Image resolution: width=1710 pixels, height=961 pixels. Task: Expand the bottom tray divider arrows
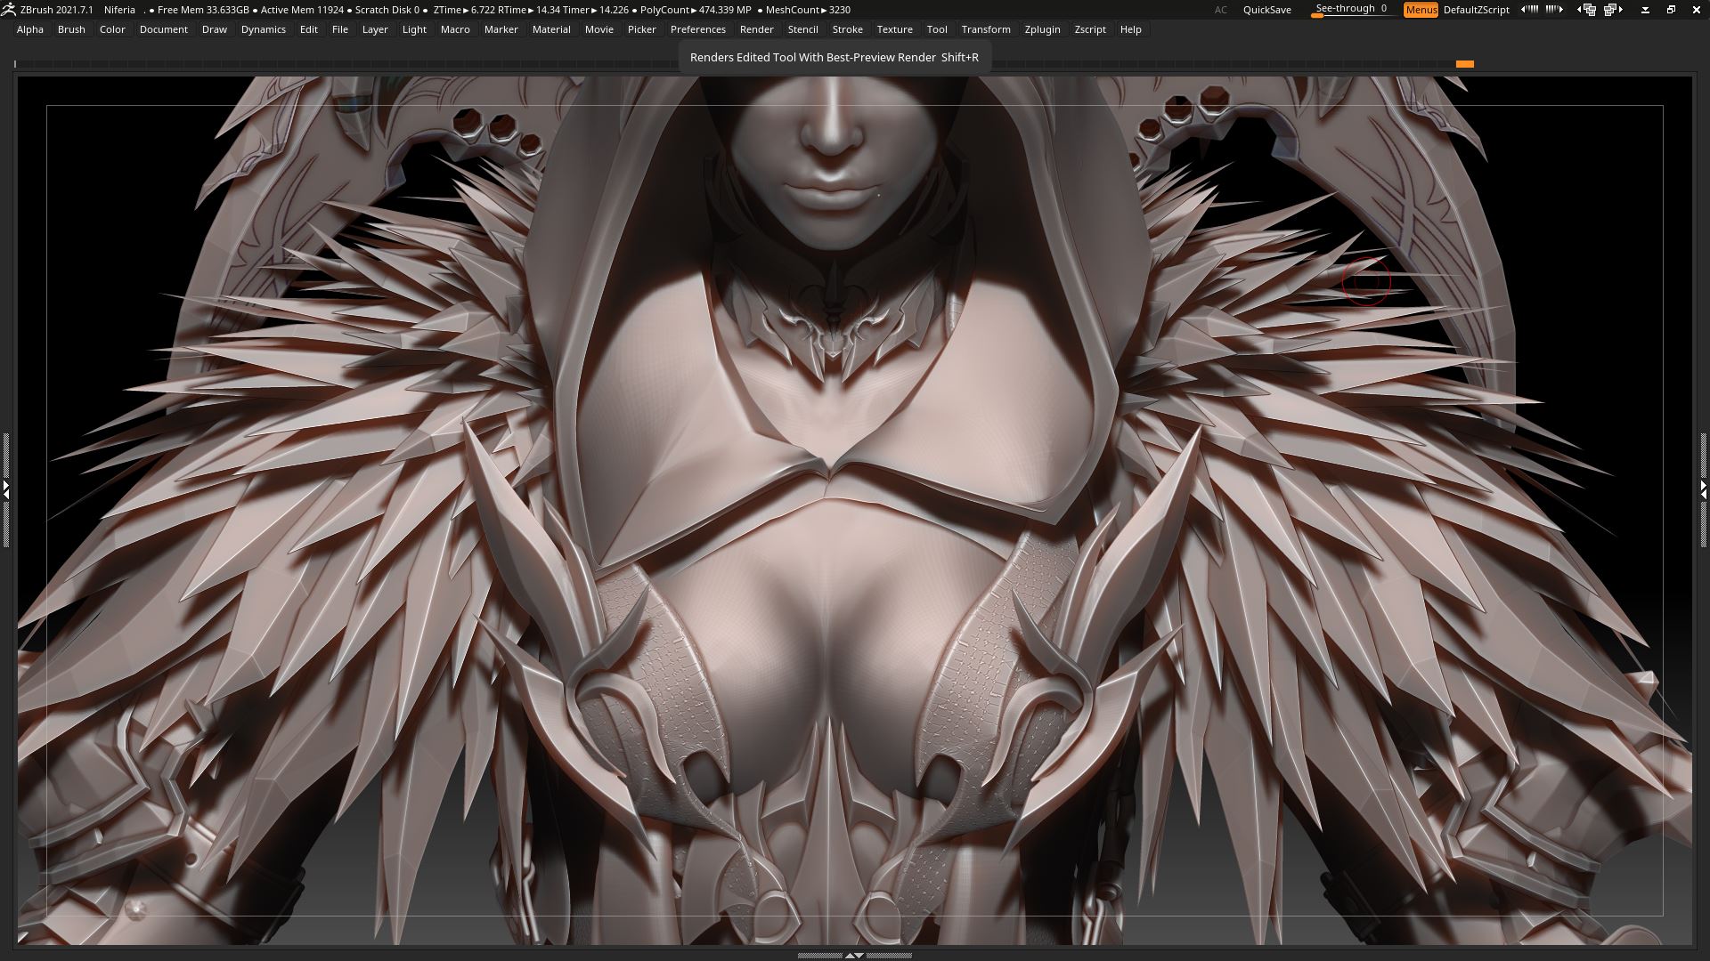coord(854,955)
